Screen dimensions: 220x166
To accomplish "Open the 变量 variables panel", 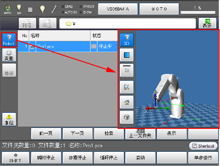I will [9, 55].
